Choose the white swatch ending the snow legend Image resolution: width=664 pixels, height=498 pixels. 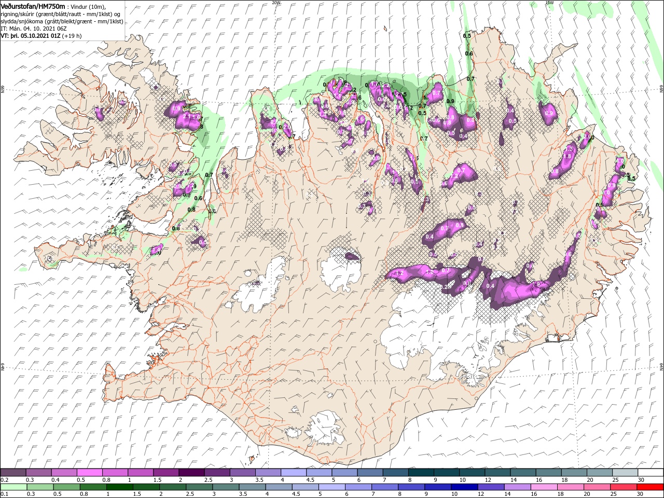[x=651, y=473]
